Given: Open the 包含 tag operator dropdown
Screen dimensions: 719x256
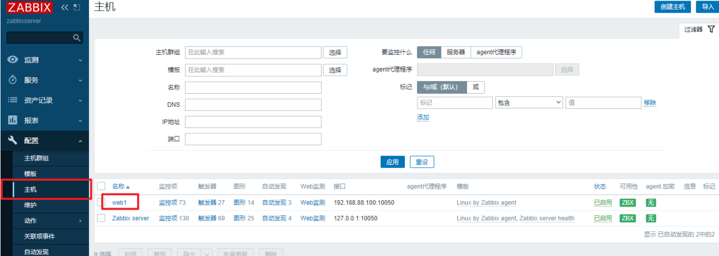Looking at the screenshot, I should point(529,103).
